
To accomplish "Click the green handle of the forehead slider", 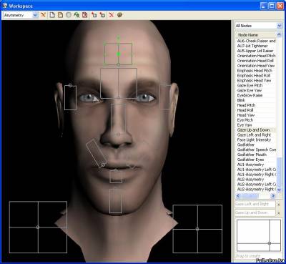I will [x=118, y=54].
